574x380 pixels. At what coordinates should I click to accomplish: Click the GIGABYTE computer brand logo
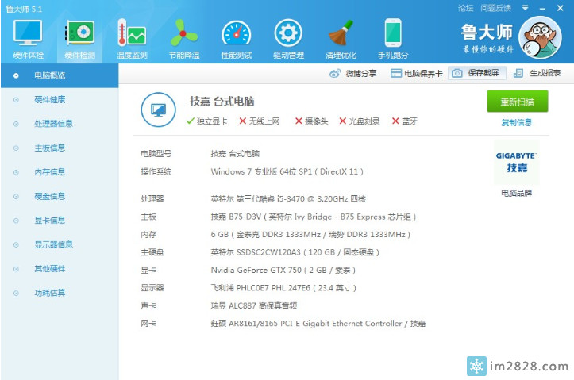coord(516,163)
